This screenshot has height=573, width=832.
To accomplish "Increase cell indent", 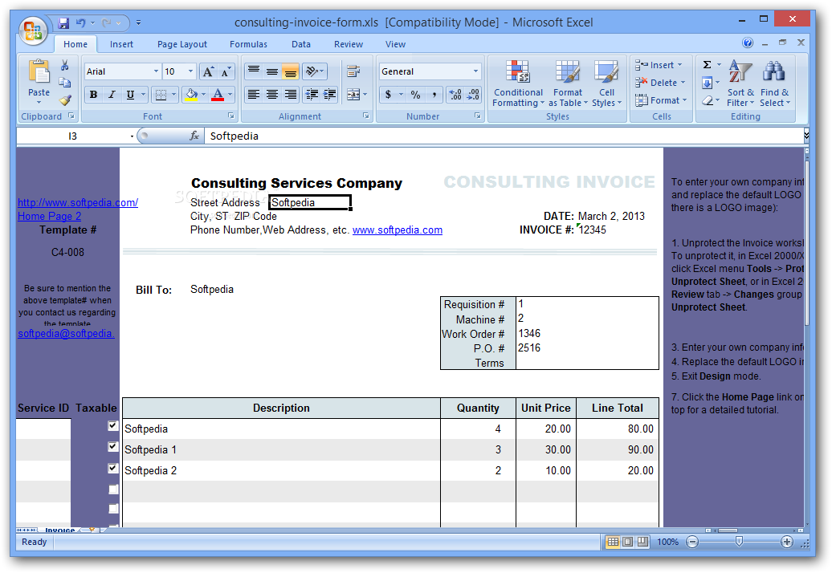I will click(330, 95).
